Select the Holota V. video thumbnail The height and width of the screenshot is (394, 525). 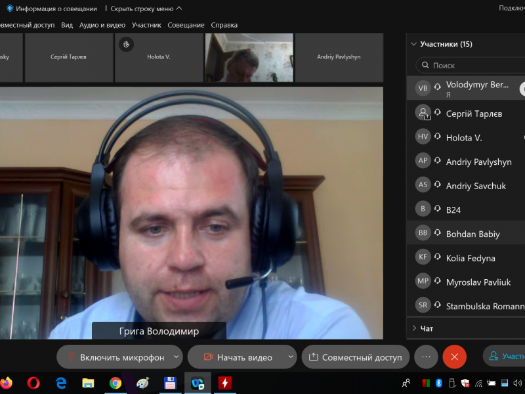coord(159,58)
